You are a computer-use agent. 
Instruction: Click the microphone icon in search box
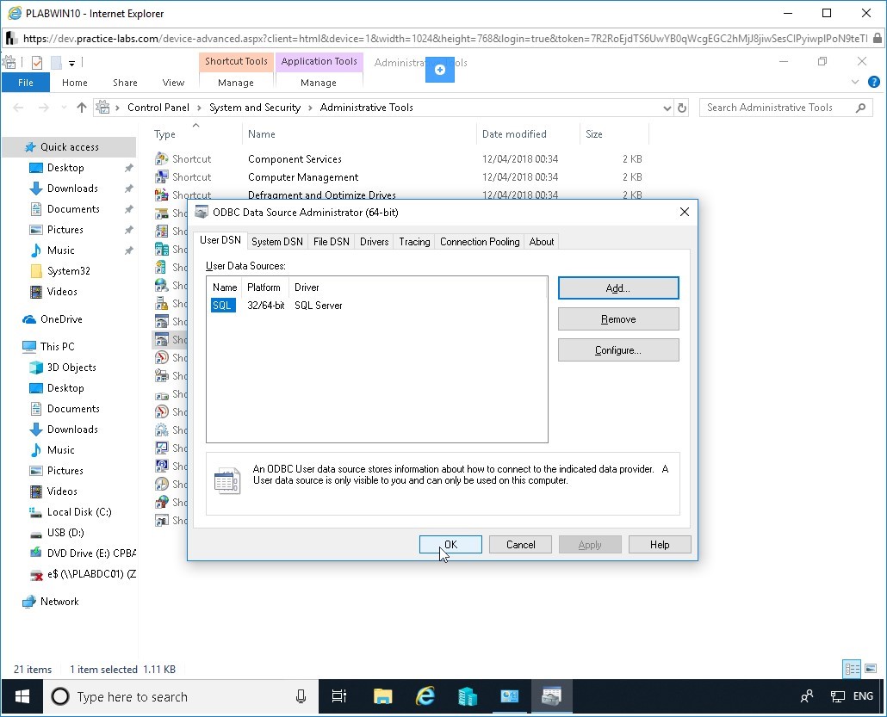click(x=301, y=696)
